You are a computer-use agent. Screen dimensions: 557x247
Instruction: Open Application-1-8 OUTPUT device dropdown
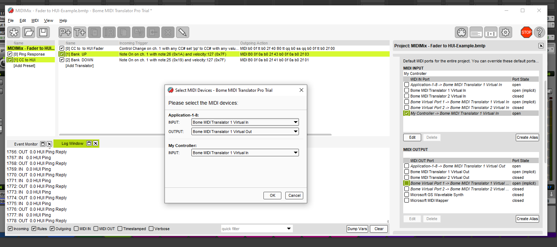click(x=245, y=132)
